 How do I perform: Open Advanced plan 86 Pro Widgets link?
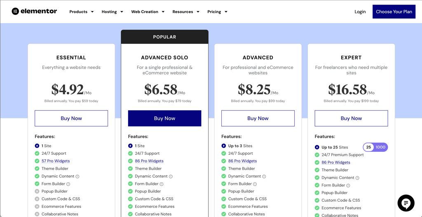tap(242, 161)
